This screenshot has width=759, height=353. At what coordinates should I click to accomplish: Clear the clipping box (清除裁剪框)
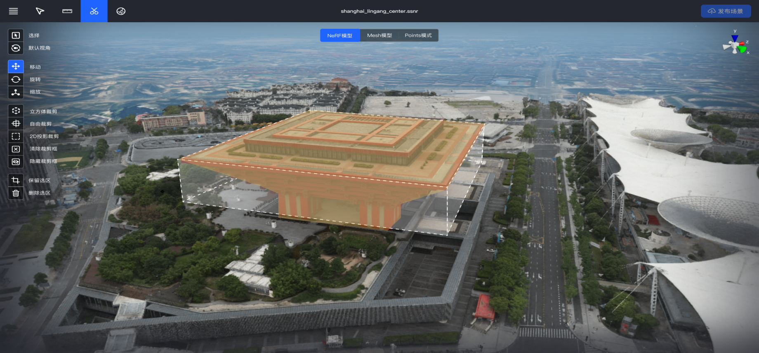pyautogui.click(x=16, y=149)
